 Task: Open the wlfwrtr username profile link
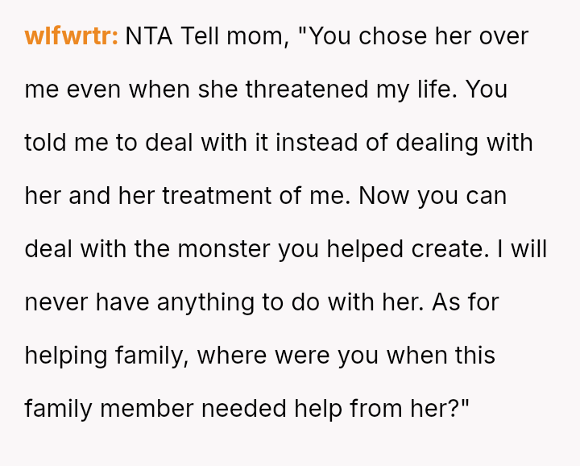72,36
